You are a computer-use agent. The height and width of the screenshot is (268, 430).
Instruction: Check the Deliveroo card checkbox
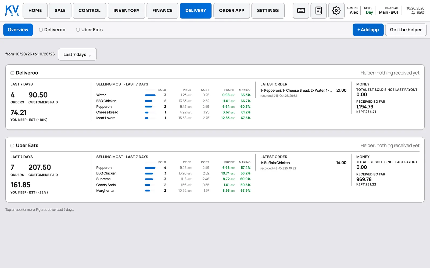point(12,73)
